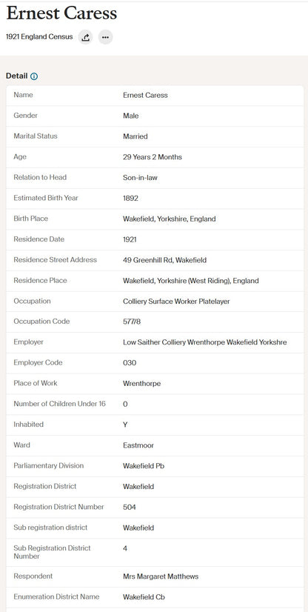Select the Name value Ernest Caress
Image resolution: width=308 pixels, height=612 pixels.
tap(145, 96)
